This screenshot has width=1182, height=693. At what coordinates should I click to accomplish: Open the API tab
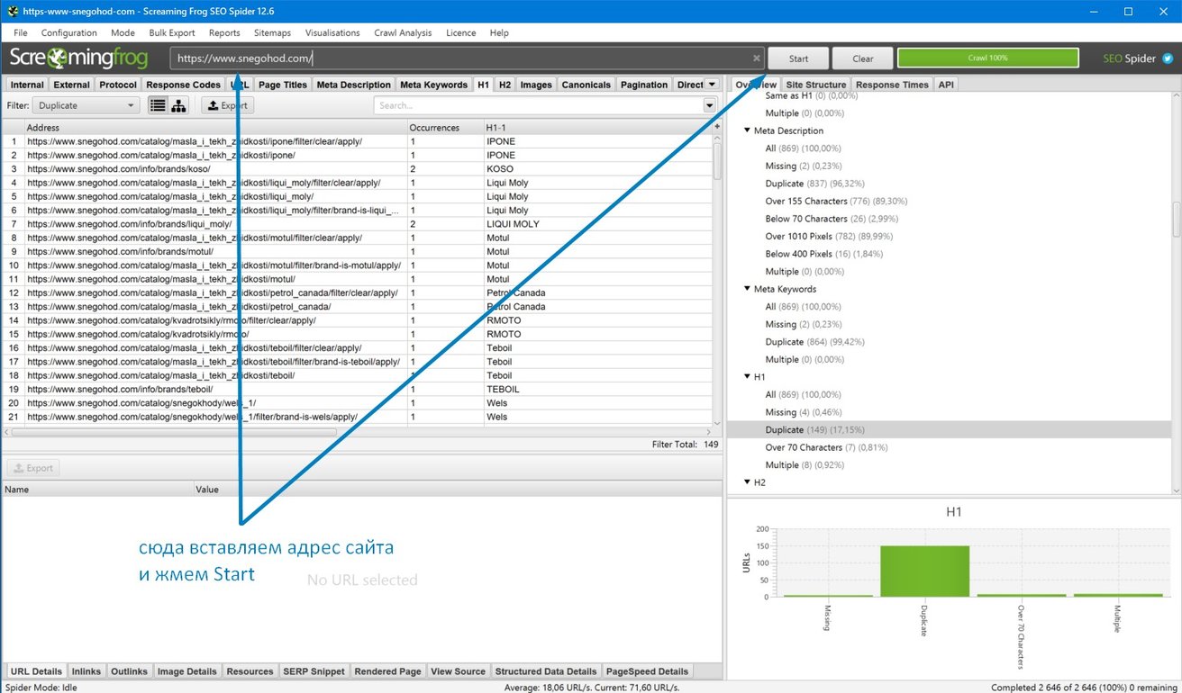point(946,85)
